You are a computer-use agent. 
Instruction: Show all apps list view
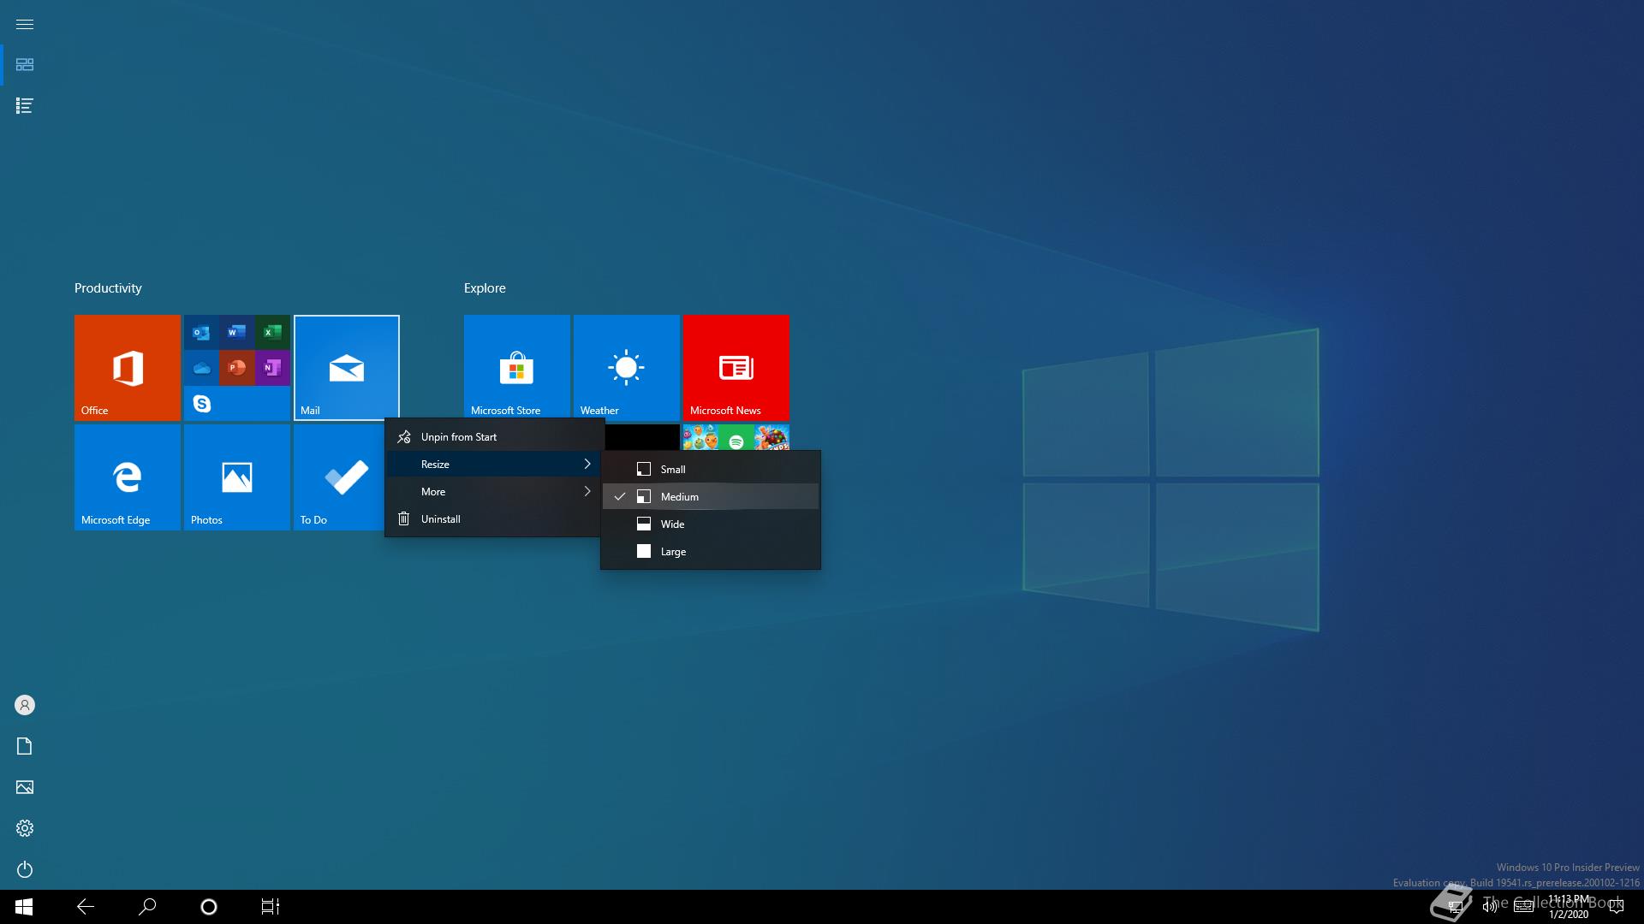(25, 106)
